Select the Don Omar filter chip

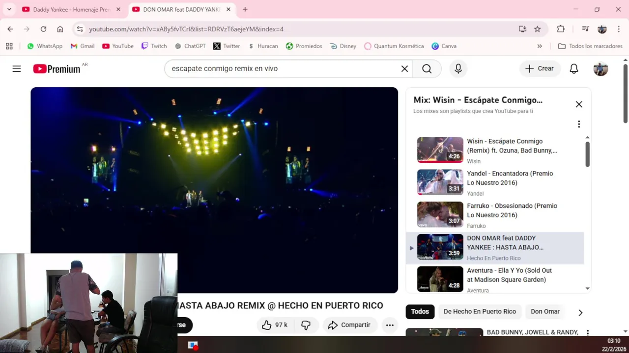[x=545, y=311]
